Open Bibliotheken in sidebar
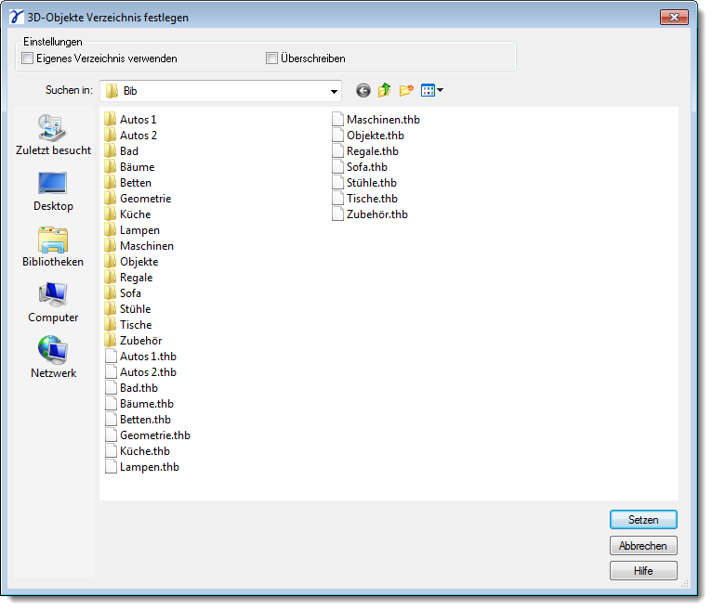Viewport: 712px width, 610px height. point(53,247)
